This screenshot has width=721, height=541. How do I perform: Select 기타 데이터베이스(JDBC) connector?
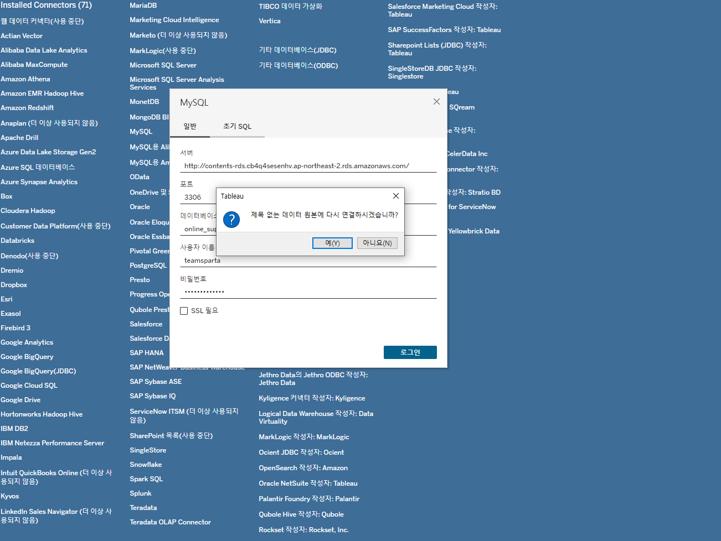(x=297, y=50)
